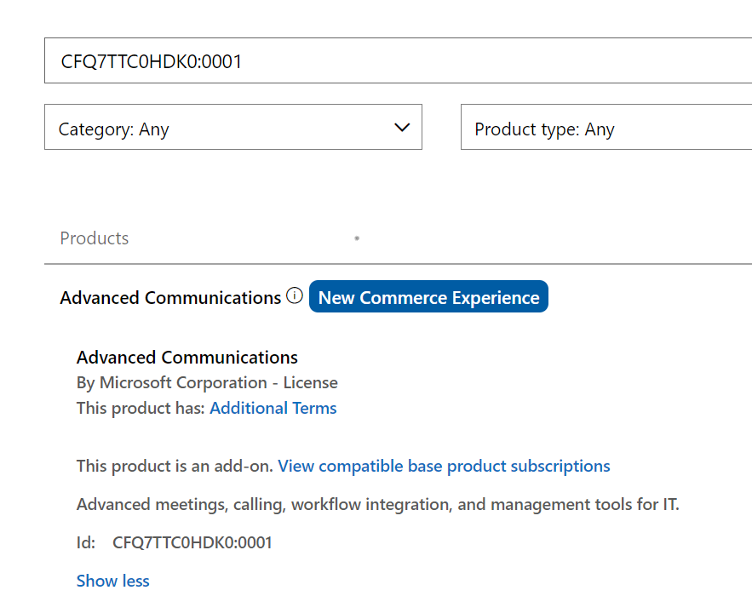Click the Advanced Communications section heading
Viewport: 752px width, 596px height.
(x=170, y=298)
